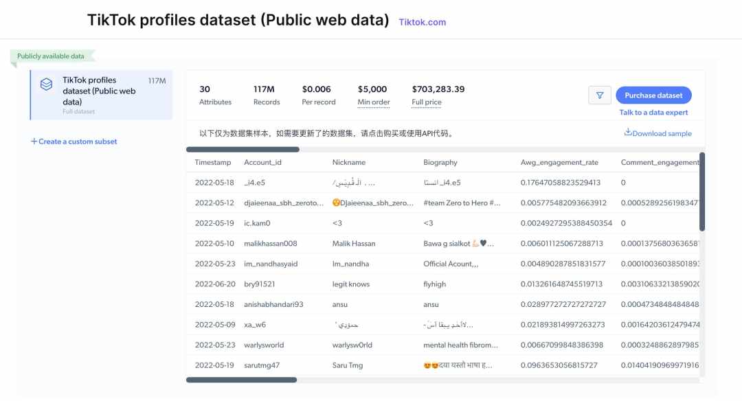Click the Download sample link text

[662, 133]
